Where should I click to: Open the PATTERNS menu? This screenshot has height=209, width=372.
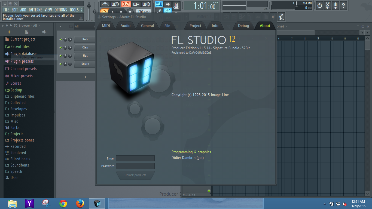click(x=36, y=10)
